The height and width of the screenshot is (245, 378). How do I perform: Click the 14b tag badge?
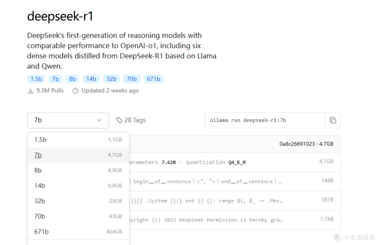[x=91, y=79]
